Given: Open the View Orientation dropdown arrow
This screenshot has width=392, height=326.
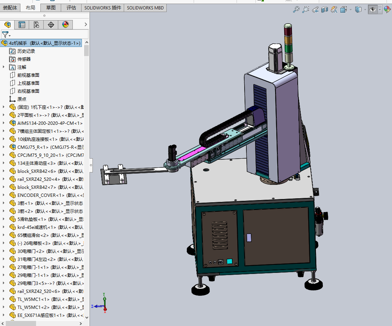Looking at the screenshot, I should 351,10.
